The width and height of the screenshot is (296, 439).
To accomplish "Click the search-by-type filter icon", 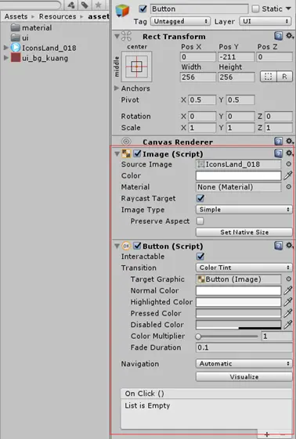I will point(71,5).
